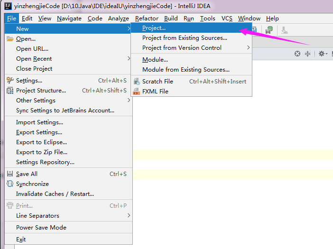The width and height of the screenshot is (333, 249).
Task: Open the gear settings icon in project panel
Action: [x=321, y=54]
